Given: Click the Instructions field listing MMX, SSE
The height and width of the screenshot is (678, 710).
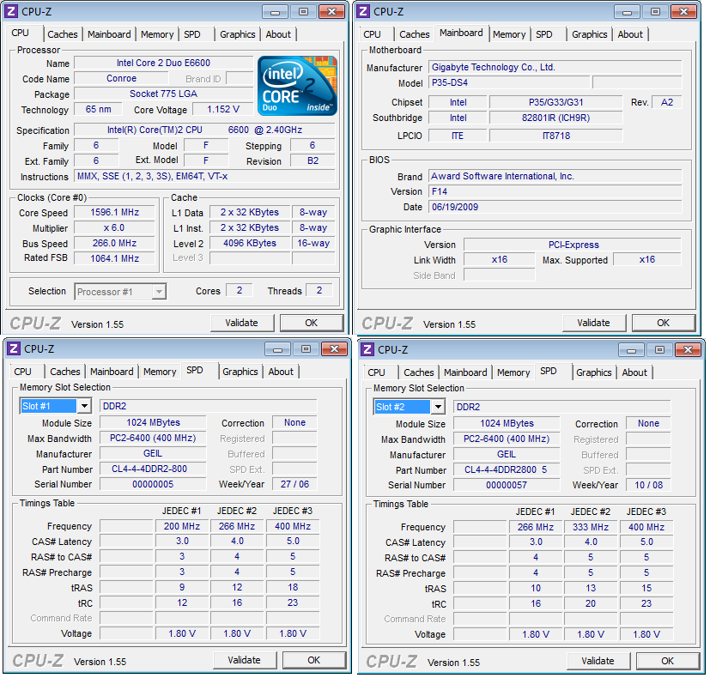Looking at the screenshot, I should coord(204,176).
